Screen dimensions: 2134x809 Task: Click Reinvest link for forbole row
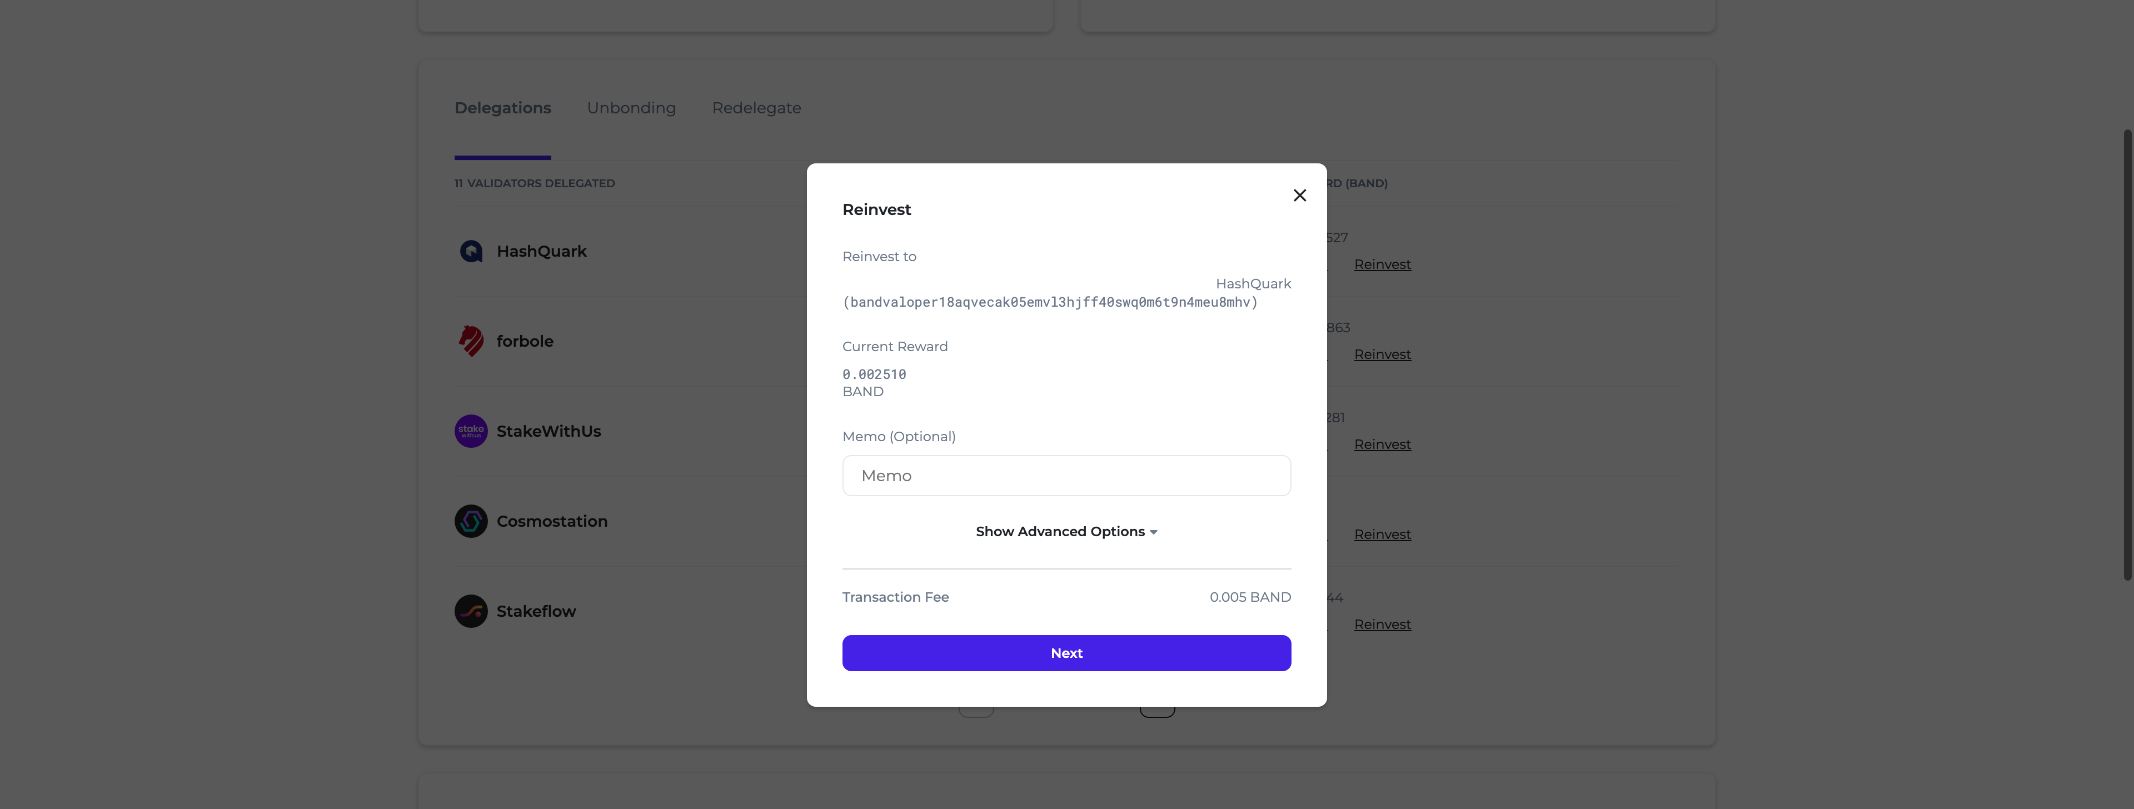click(x=1382, y=354)
